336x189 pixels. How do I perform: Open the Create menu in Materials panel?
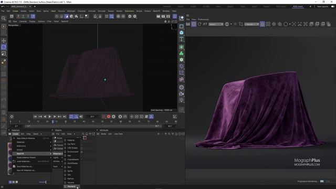15,134
